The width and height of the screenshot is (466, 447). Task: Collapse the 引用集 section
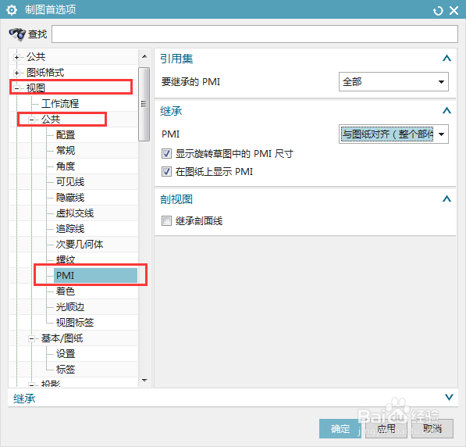pyautogui.click(x=446, y=59)
